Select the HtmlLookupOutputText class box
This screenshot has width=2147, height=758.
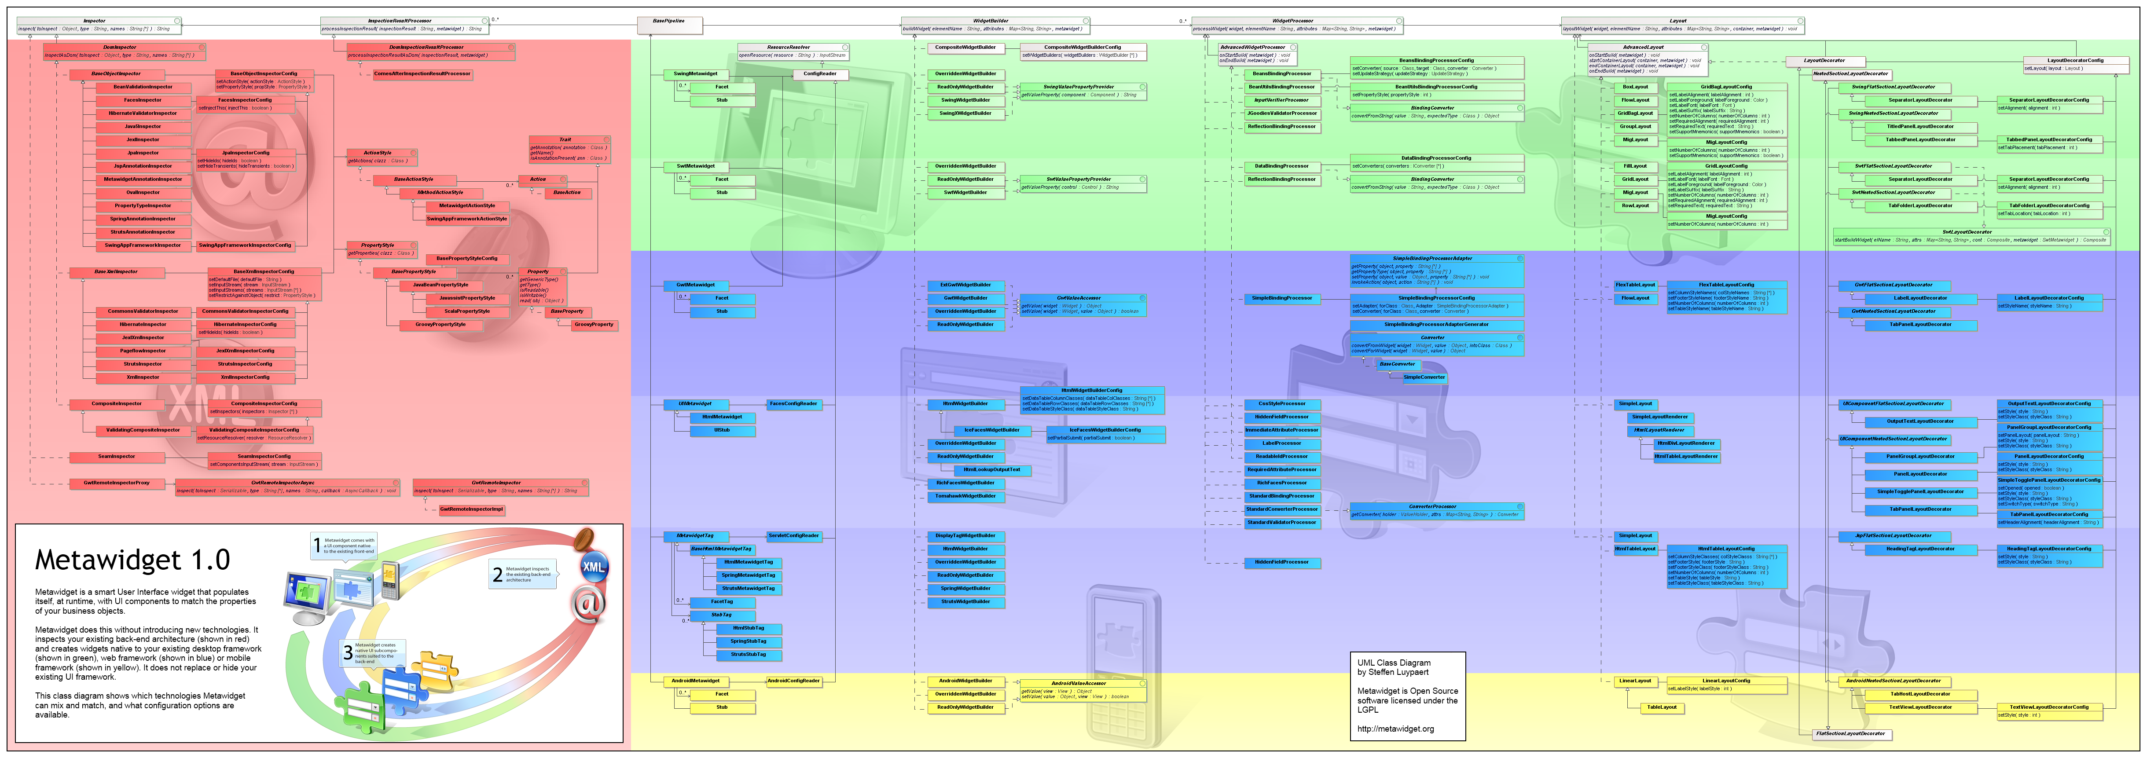click(x=992, y=470)
